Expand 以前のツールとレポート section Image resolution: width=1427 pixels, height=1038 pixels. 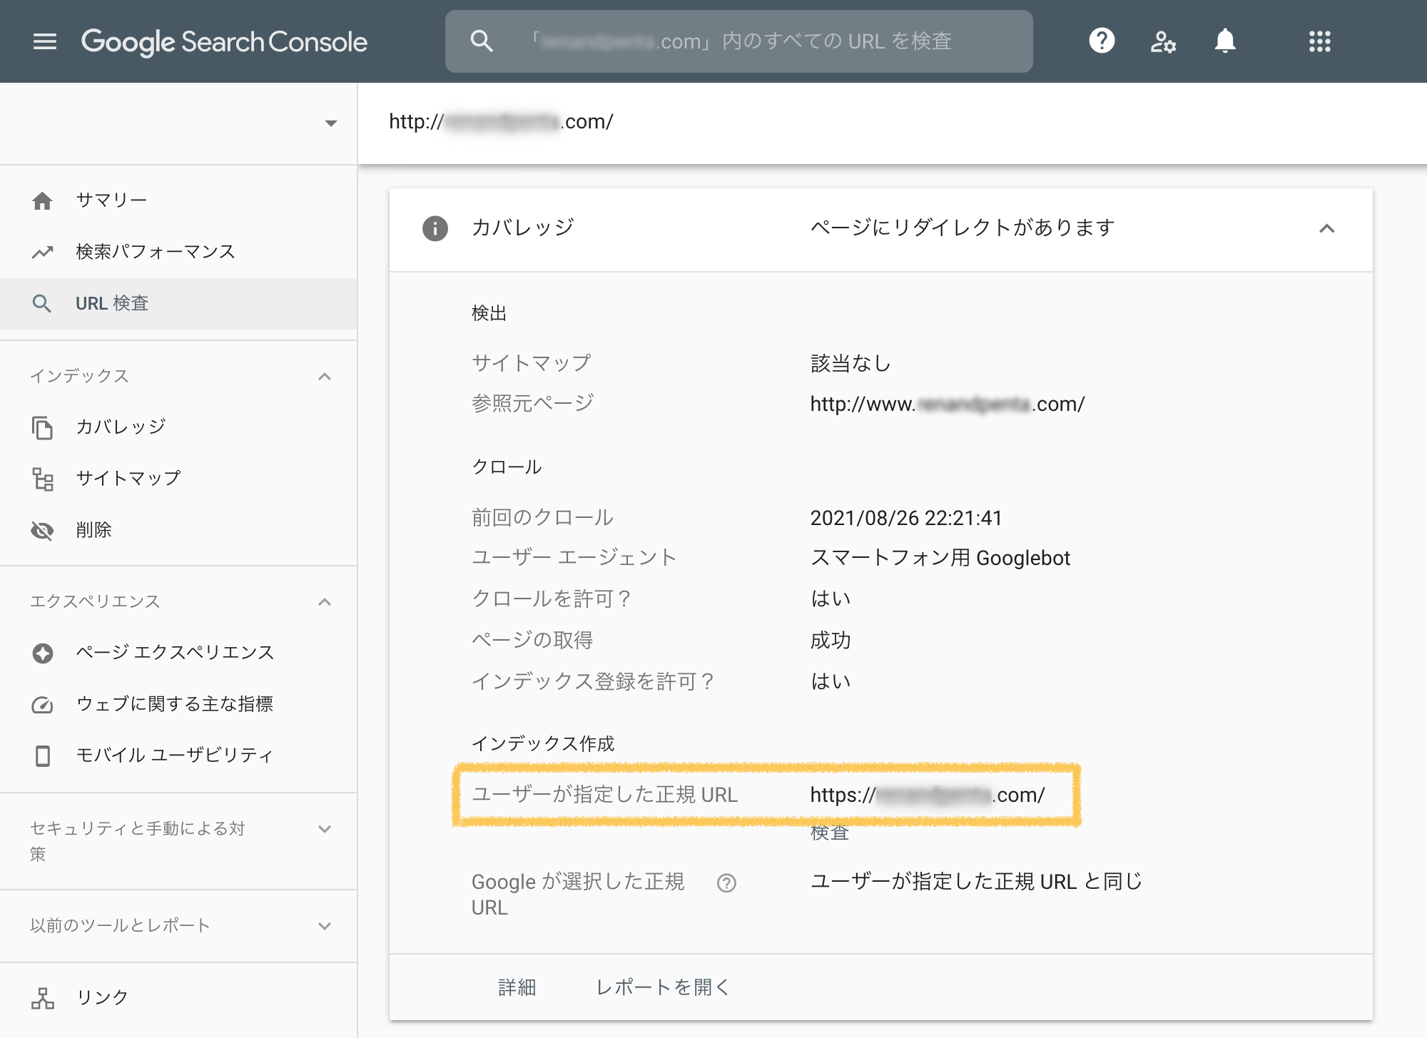pyautogui.click(x=325, y=926)
